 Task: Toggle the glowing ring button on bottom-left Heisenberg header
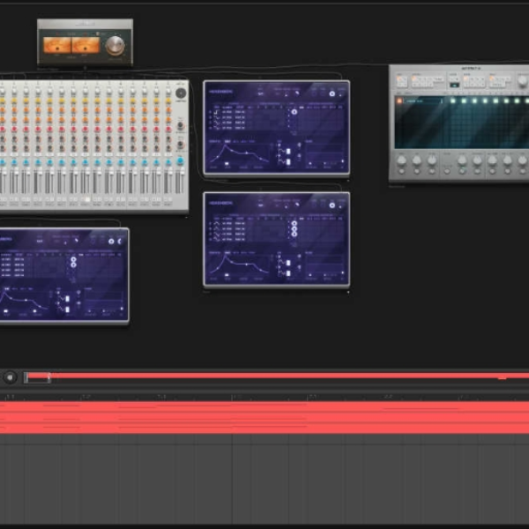point(111,242)
